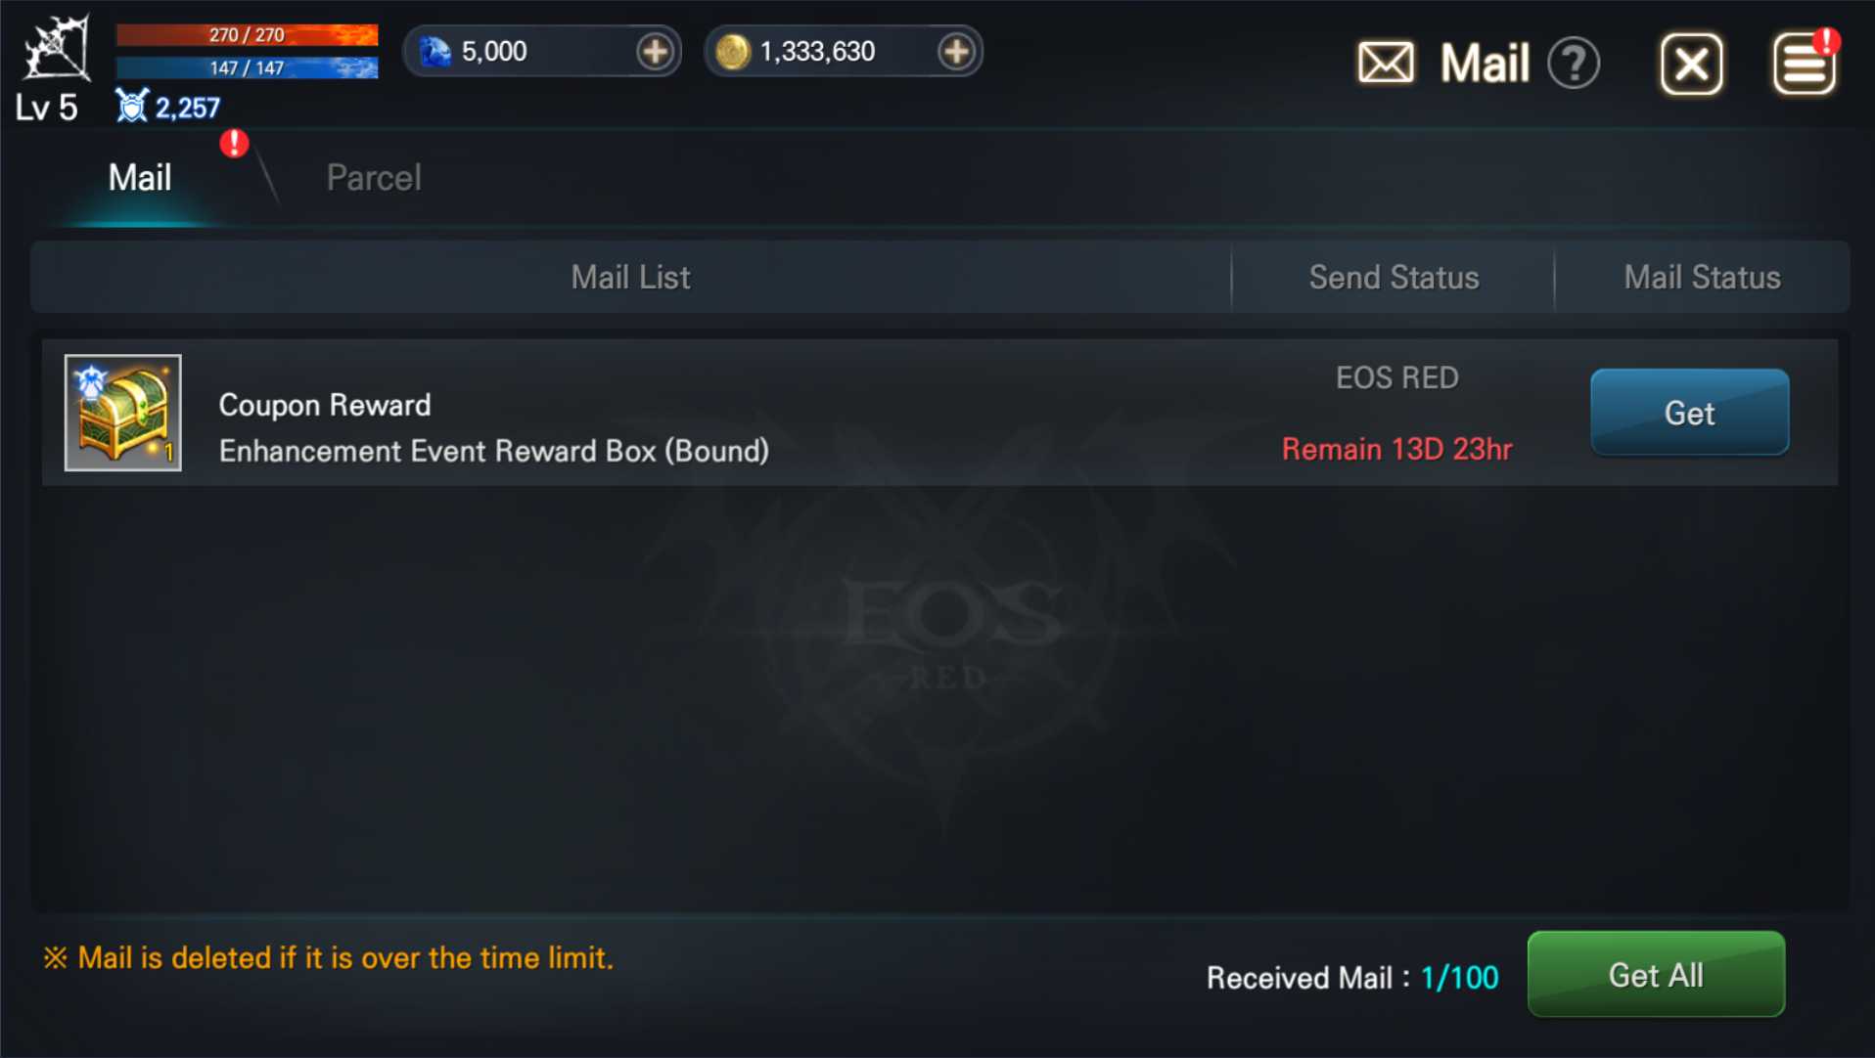Add more blue gems with plus

[x=655, y=51]
